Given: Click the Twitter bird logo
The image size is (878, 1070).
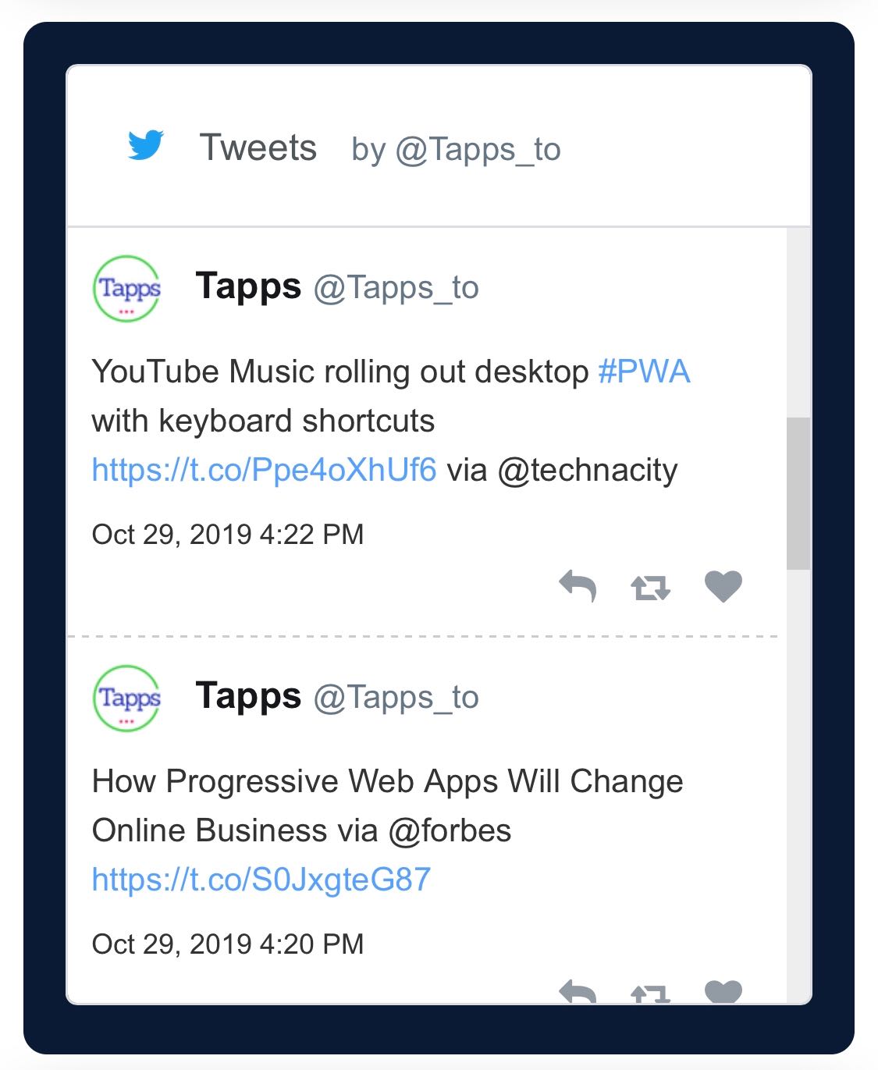Looking at the screenshot, I should [146, 145].
